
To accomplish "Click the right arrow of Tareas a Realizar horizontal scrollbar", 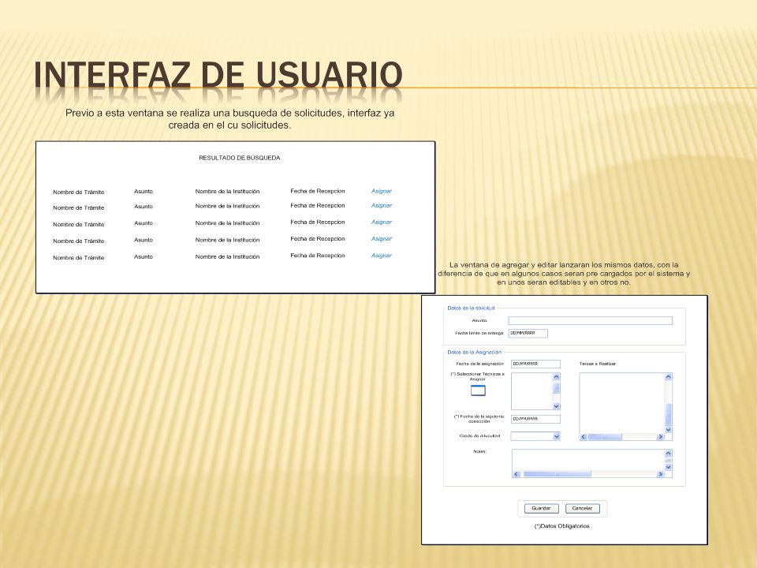I will (x=661, y=437).
